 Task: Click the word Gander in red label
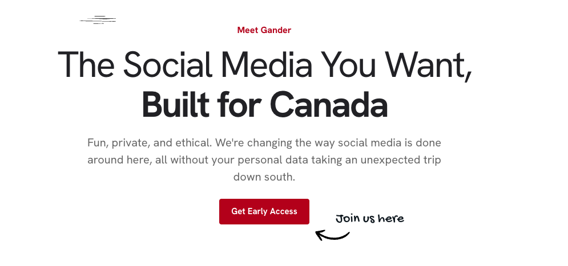(x=276, y=30)
